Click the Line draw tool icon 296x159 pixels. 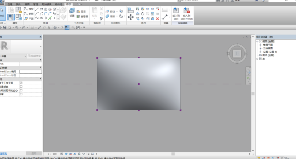(x=37, y=9)
